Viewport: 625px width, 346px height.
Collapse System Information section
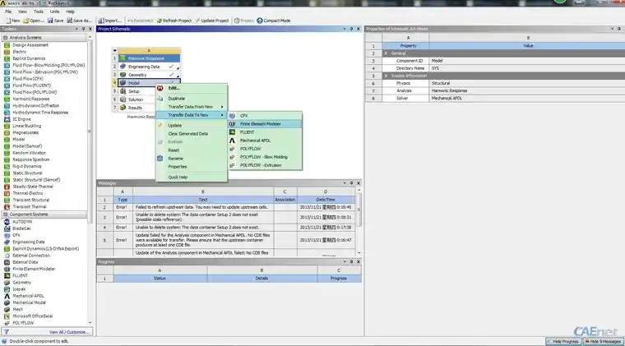click(x=386, y=76)
